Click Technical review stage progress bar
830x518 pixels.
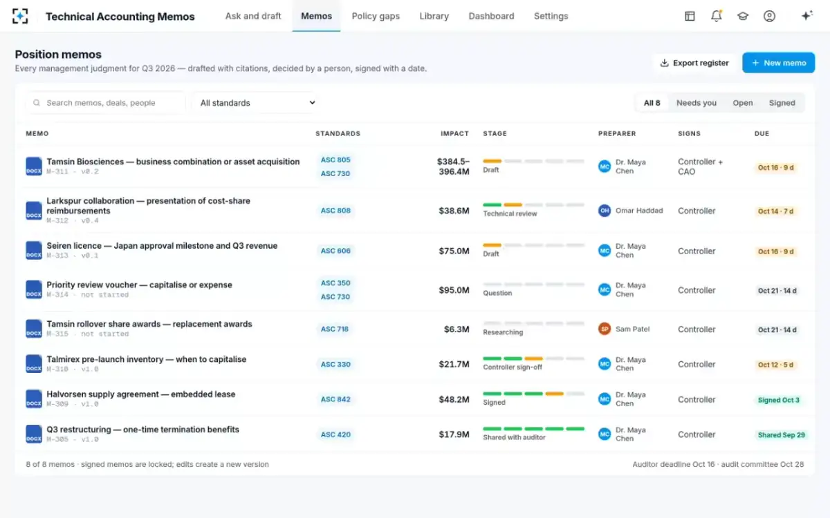coord(533,205)
